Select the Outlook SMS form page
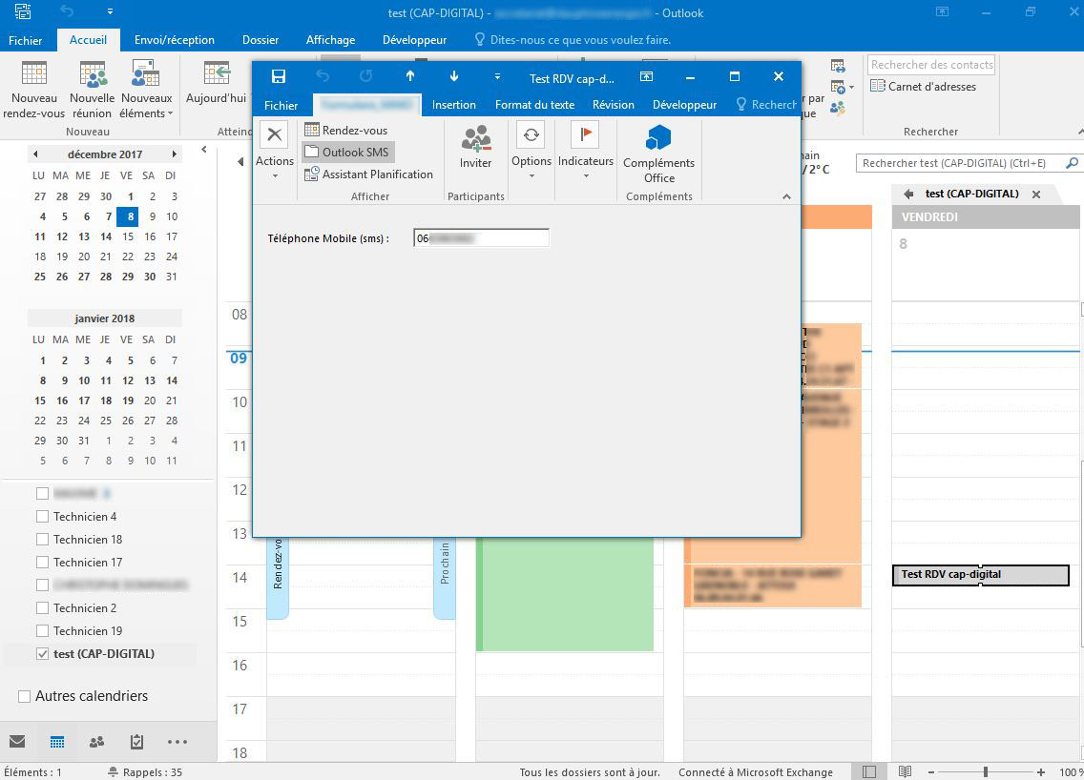Screen dimensions: 1084x780 click(x=347, y=152)
